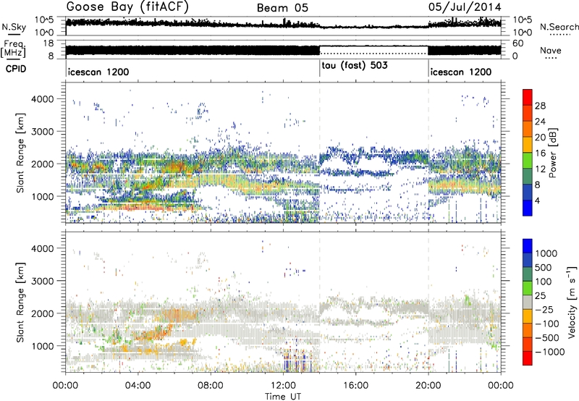Click the date 05/Jul/2014
579x401 pixels.
(465, 7)
